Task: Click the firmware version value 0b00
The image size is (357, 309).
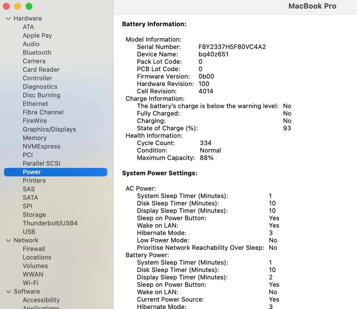Action: pos(206,76)
